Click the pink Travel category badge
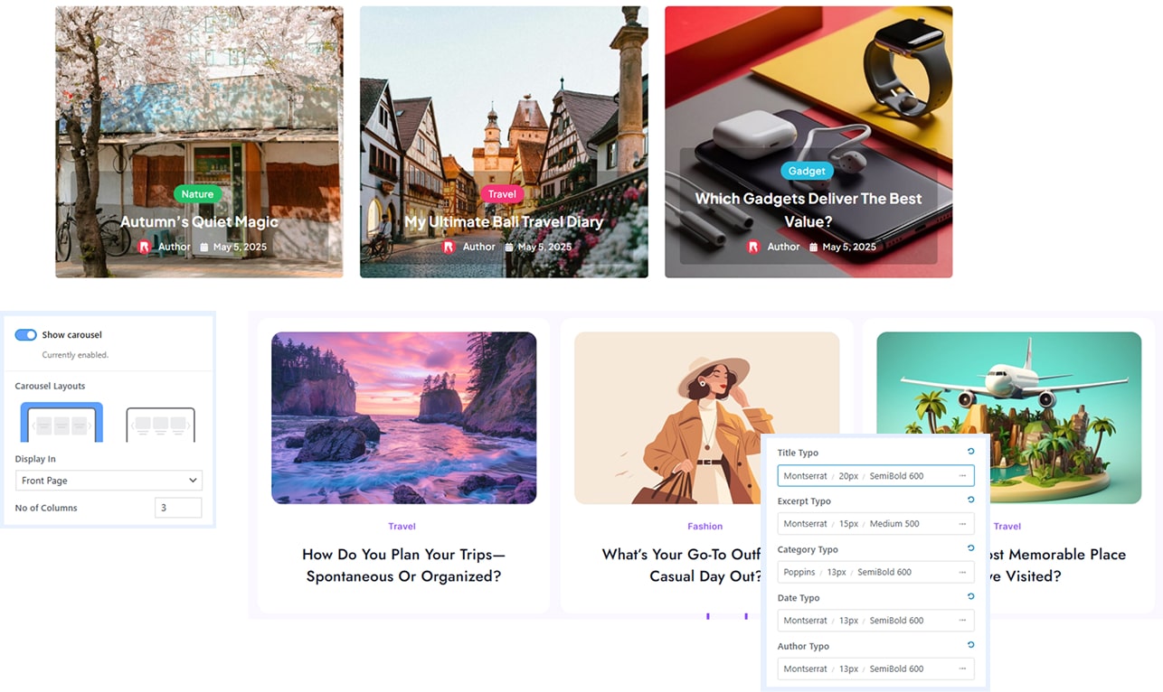The image size is (1163, 692). click(502, 194)
